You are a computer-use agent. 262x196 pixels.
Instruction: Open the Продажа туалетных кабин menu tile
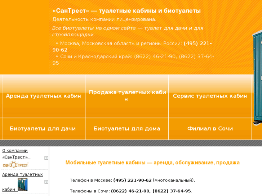click(127, 96)
